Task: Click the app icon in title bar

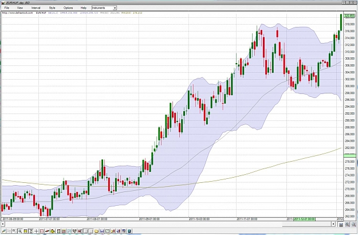Action: pyautogui.click(x=3, y=2)
